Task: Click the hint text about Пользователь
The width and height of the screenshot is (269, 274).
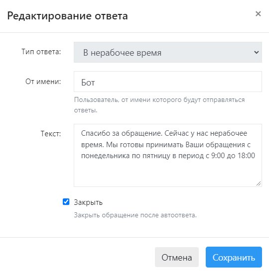Action: (x=159, y=105)
